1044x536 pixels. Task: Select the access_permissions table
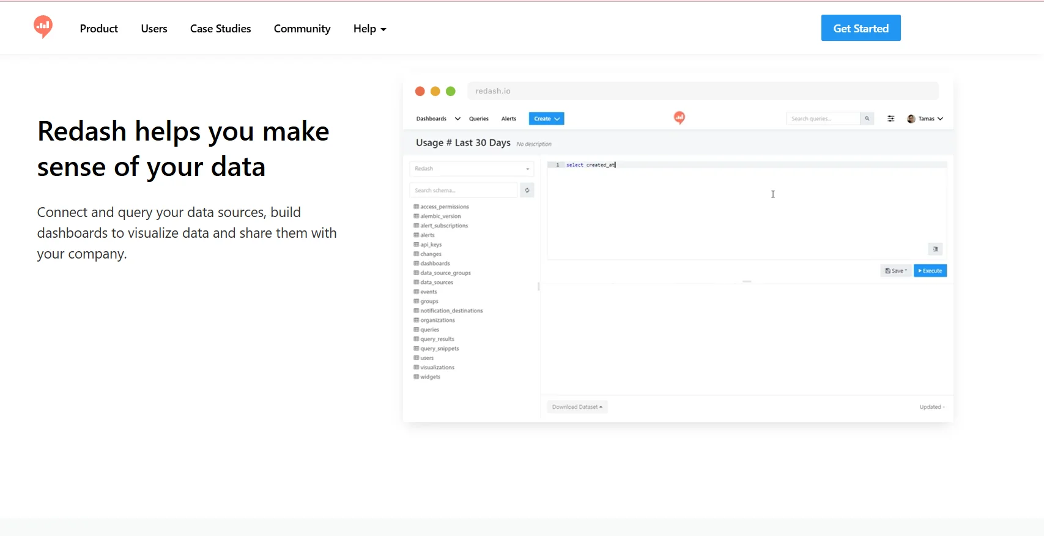tap(442, 207)
